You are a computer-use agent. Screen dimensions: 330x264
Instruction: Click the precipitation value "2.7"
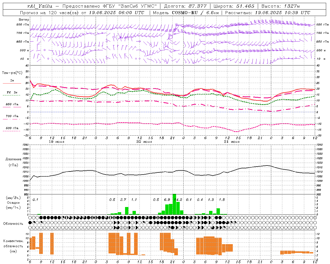[x=123, y=200]
